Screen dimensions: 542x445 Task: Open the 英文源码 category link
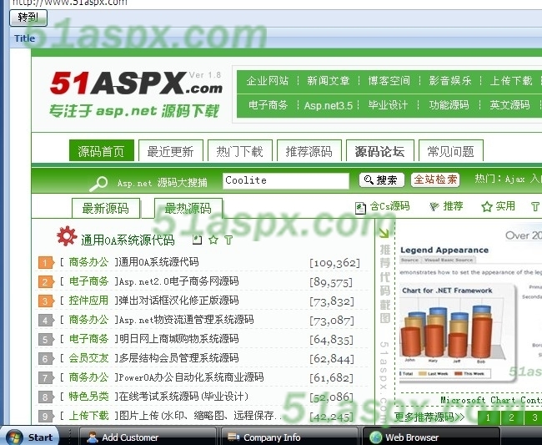point(509,105)
